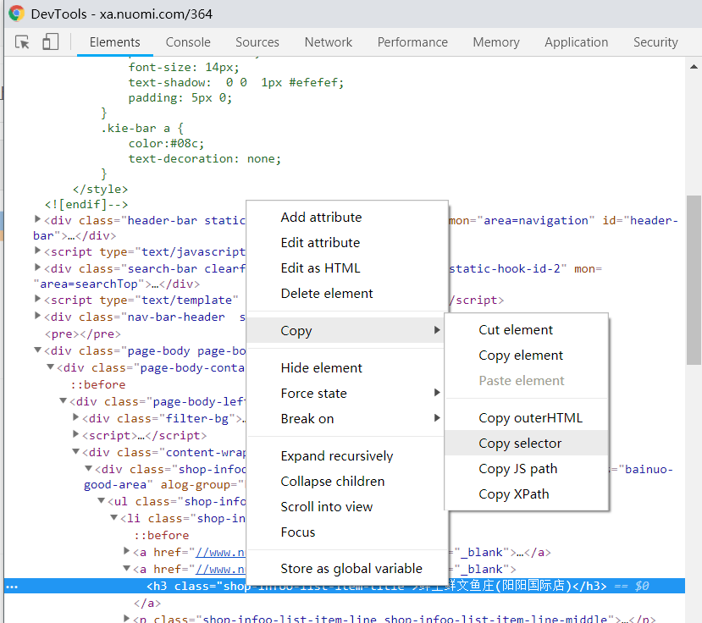Click the first //www.n href link
The image size is (702, 623).
click(x=221, y=552)
